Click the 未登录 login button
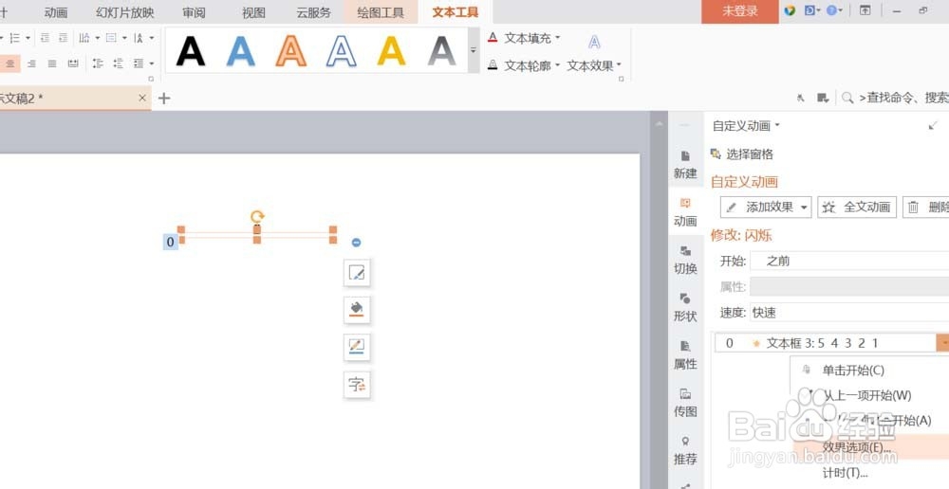This screenshot has height=489, width=949. click(x=739, y=11)
